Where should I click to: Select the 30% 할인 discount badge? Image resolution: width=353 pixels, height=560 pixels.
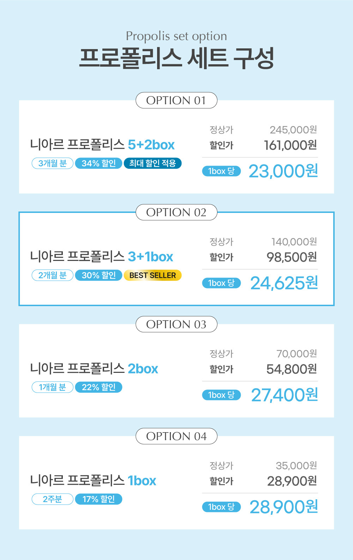[98, 275]
